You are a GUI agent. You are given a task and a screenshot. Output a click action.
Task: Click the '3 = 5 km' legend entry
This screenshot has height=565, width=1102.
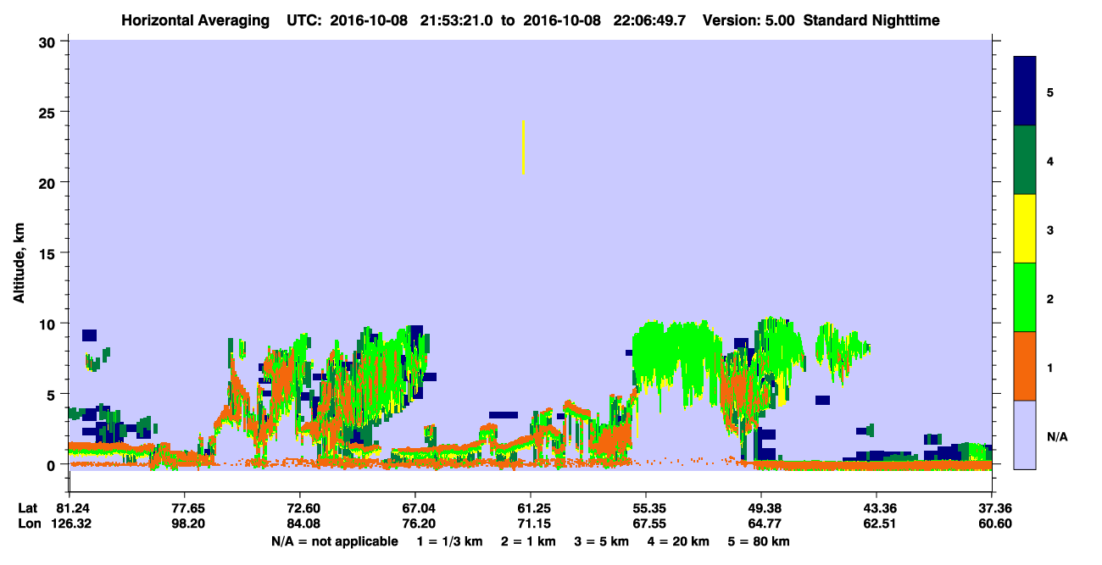[x=601, y=540]
